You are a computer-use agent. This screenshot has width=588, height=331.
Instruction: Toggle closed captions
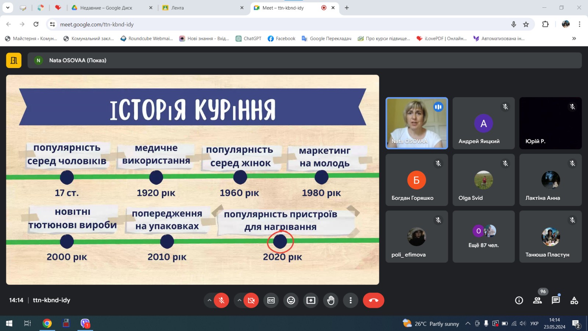[271, 300]
